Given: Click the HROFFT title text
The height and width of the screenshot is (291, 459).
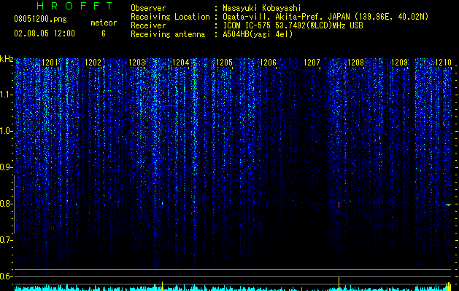Looking at the screenshot, I should (x=75, y=6).
